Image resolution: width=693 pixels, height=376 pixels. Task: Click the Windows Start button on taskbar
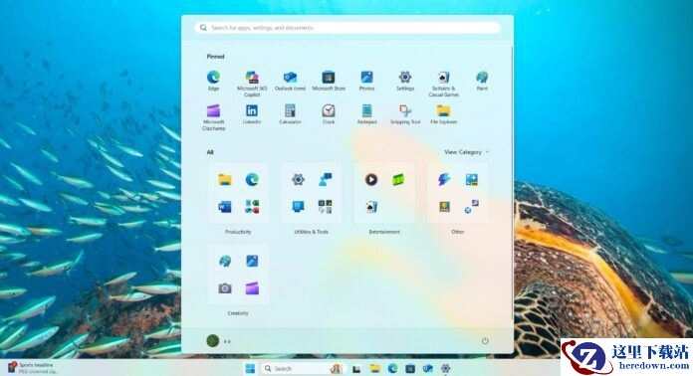250,368
